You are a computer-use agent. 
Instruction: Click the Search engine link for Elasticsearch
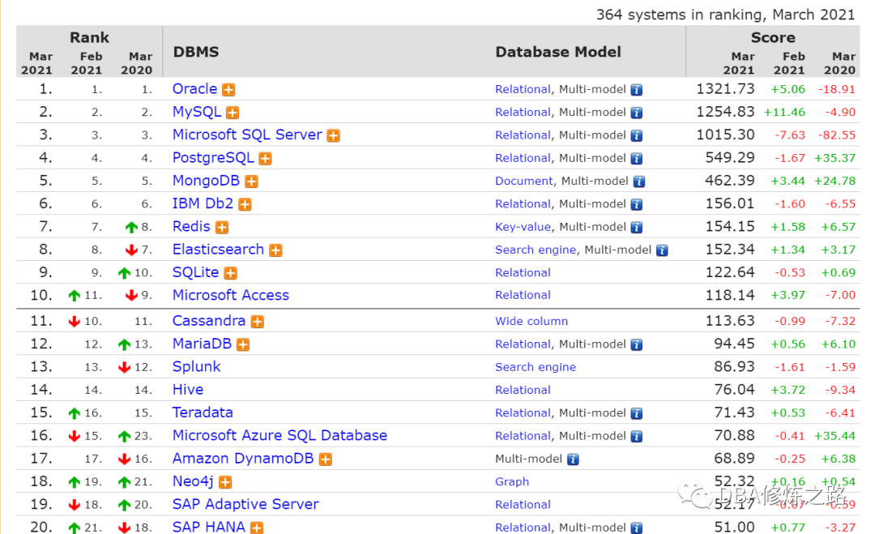(536, 250)
